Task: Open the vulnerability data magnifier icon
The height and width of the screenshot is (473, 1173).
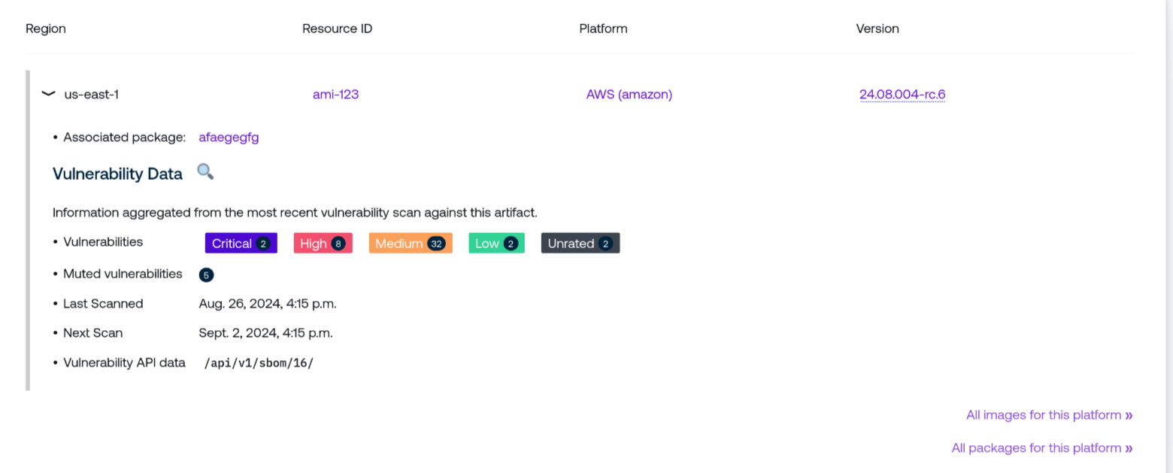Action: pos(205,171)
